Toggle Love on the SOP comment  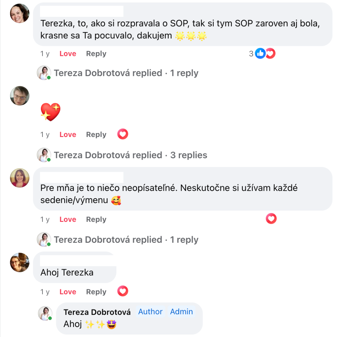pos(68,54)
